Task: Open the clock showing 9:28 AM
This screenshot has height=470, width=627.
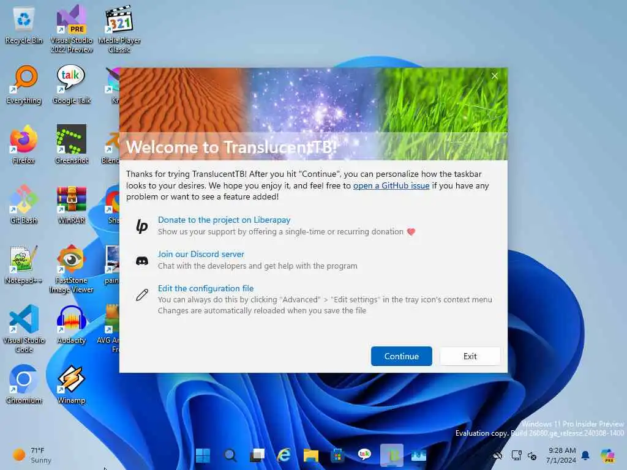Action: click(561, 455)
